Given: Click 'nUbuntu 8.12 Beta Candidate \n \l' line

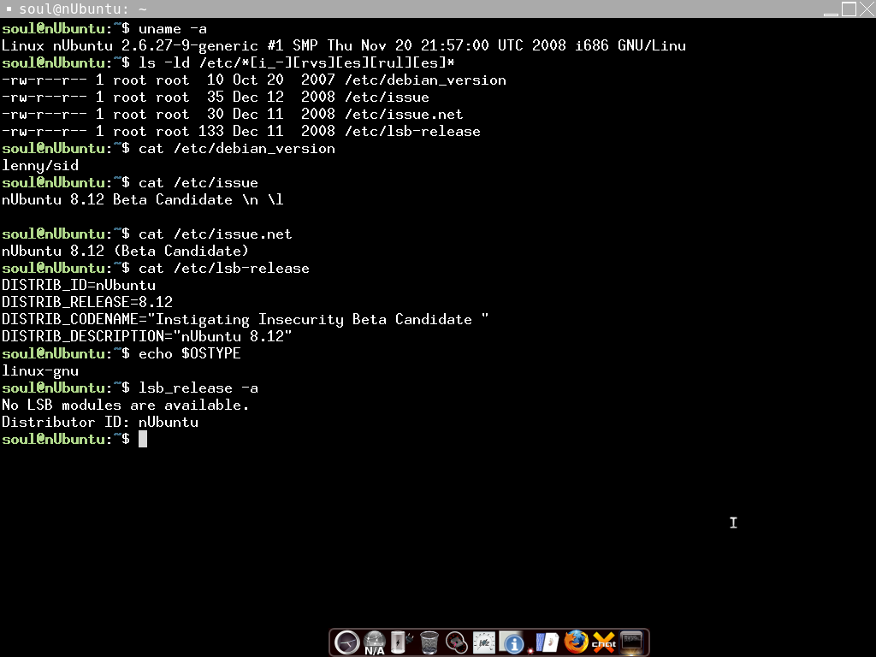Looking at the screenshot, I should pyautogui.click(x=143, y=199).
